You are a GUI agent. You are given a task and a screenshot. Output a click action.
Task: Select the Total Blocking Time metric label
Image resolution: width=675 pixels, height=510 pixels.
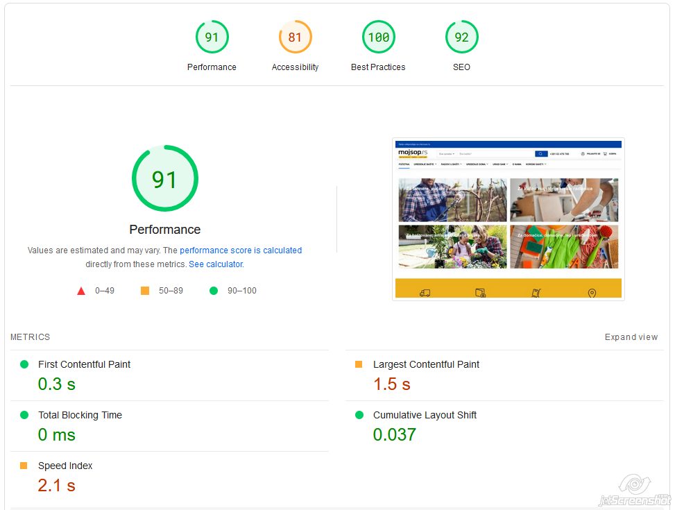point(80,415)
